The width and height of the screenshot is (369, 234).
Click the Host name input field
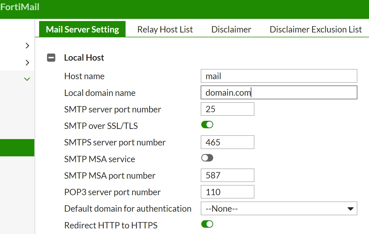tap(279, 76)
